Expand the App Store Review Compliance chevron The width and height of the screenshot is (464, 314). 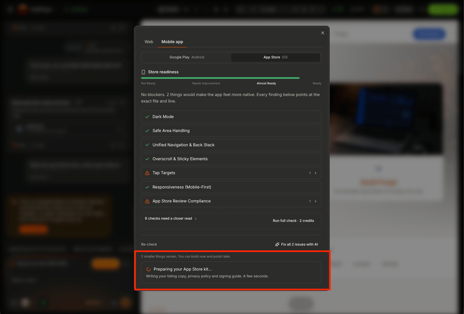(315, 201)
